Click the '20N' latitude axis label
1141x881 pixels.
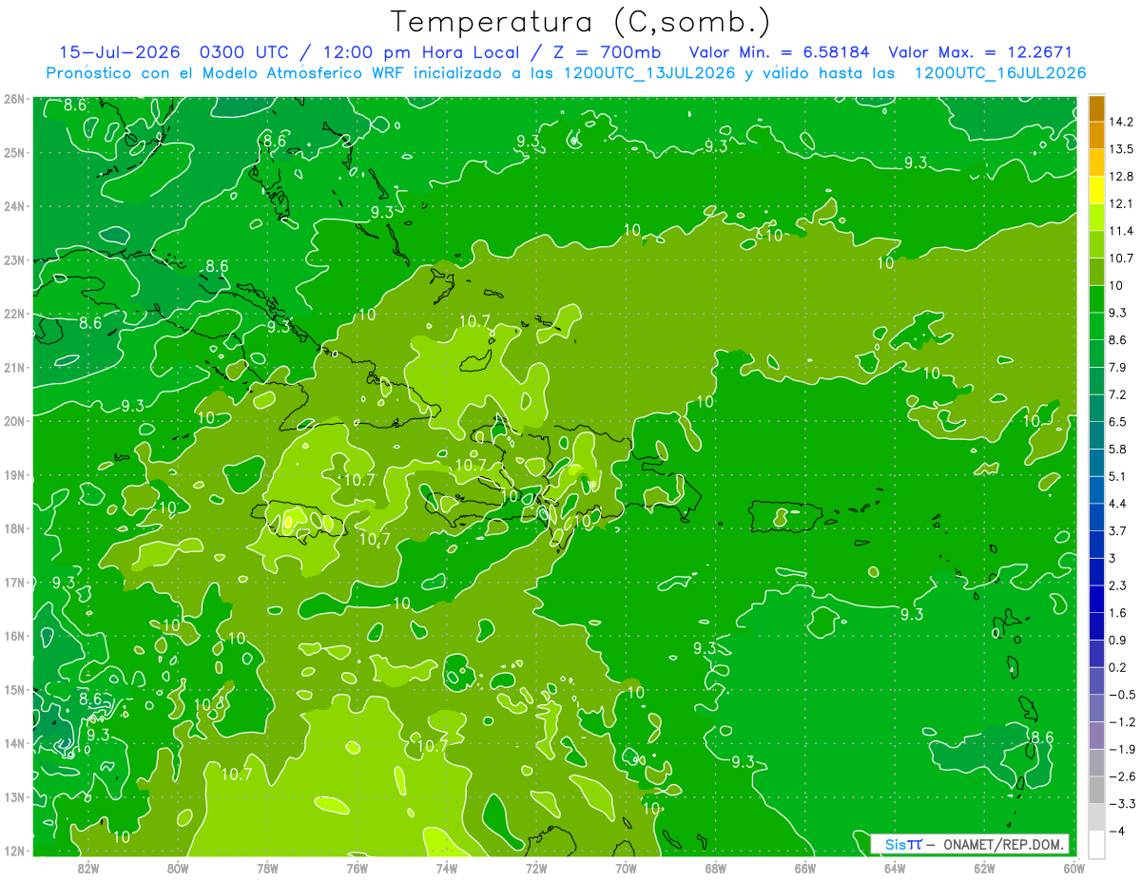pos(13,421)
